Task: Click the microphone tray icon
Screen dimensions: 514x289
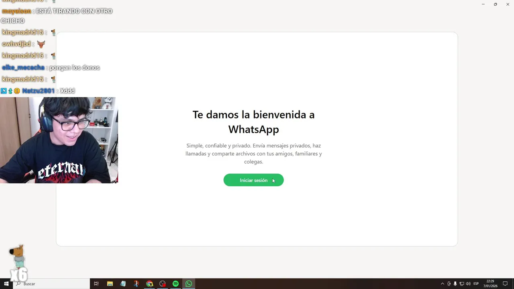Action: tap(455, 284)
